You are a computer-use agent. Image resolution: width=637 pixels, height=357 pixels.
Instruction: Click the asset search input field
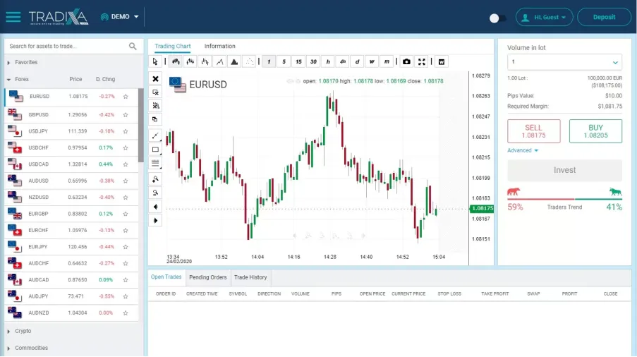(68, 47)
